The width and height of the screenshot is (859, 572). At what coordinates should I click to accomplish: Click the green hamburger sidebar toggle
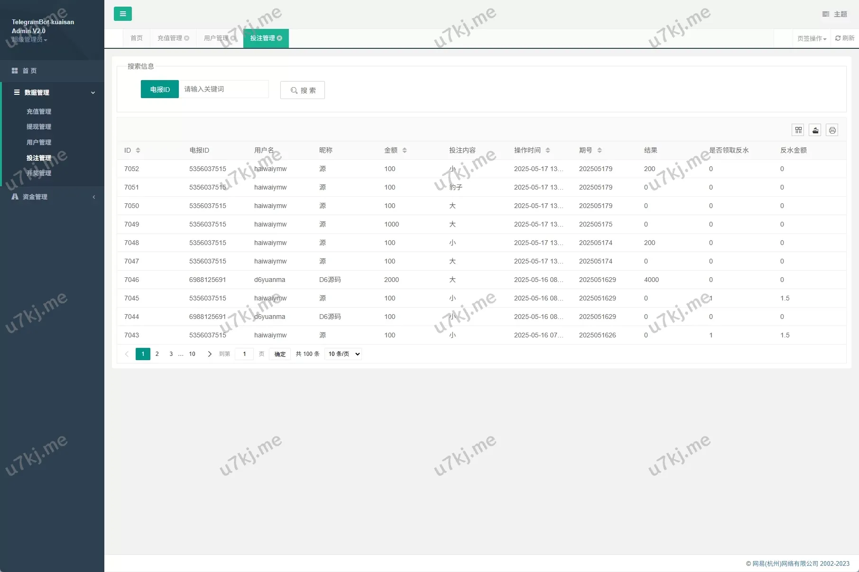click(x=122, y=14)
